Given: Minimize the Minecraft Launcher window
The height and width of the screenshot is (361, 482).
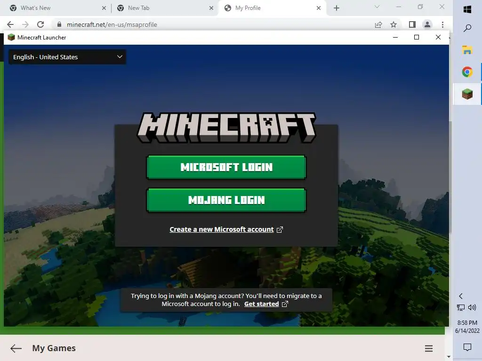Looking at the screenshot, I should (395, 37).
